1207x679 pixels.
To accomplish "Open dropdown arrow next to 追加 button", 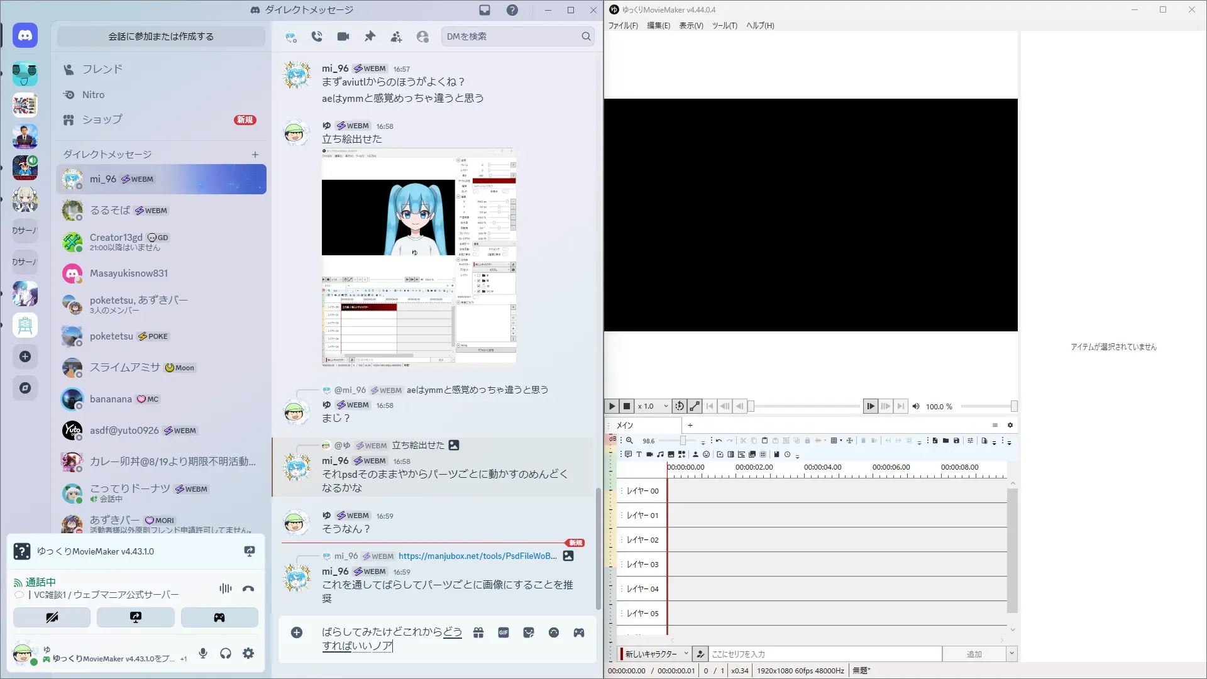I will [x=1011, y=654].
